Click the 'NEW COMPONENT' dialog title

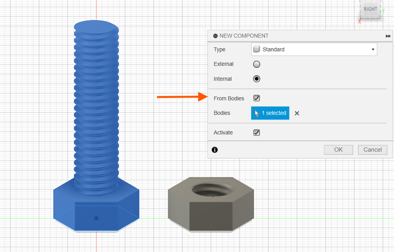tap(244, 36)
